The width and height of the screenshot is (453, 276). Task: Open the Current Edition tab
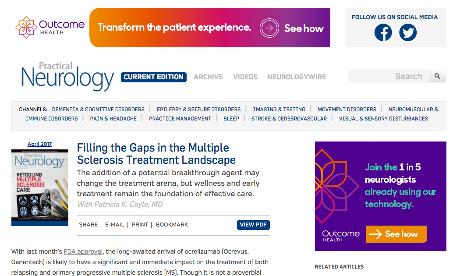click(154, 77)
